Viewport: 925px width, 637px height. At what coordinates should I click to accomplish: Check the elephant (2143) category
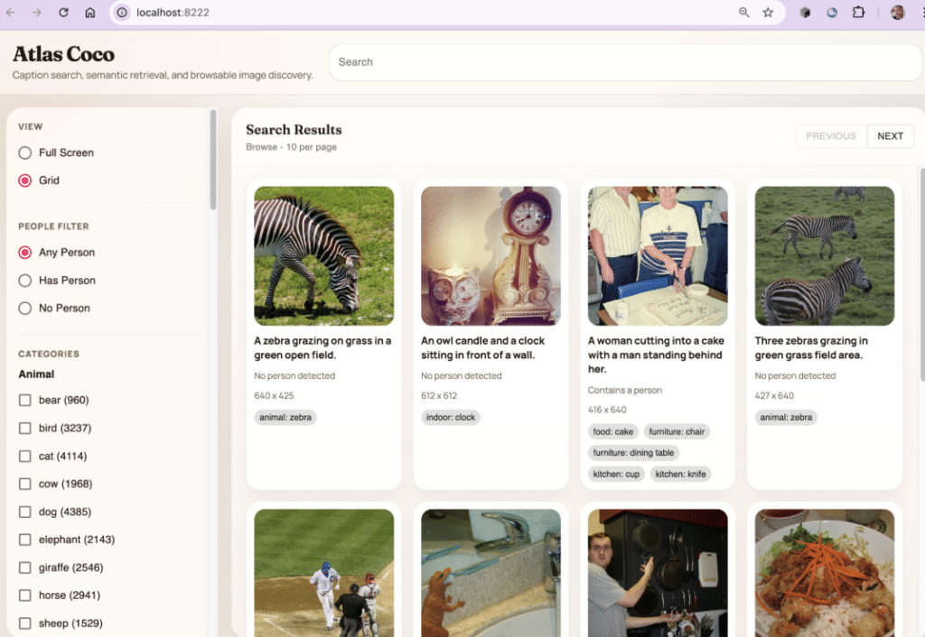tap(24, 540)
